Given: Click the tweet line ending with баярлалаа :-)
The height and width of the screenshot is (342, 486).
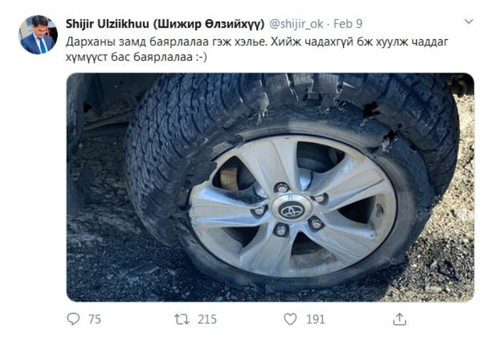Looking at the screenshot, I should (x=136, y=57).
